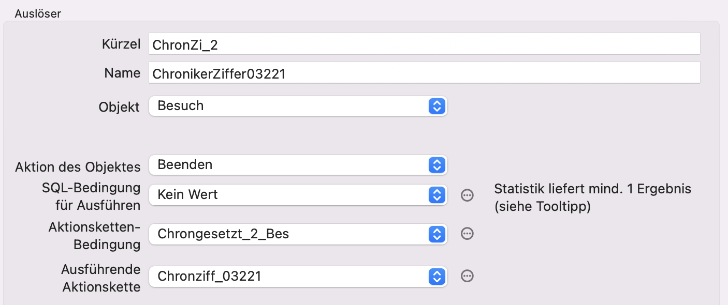Viewport: 728px width, 305px height.
Task: Click blue chevron arrows on Chrongesetzt_2_Bes dropdown
Action: pos(437,234)
